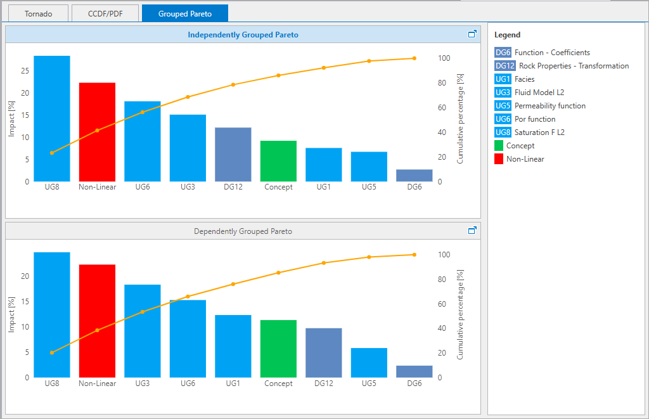This screenshot has width=649, height=419.
Task: Click the Dependently Grouped Pareto title bar
Action: click(x=243, y=231)
